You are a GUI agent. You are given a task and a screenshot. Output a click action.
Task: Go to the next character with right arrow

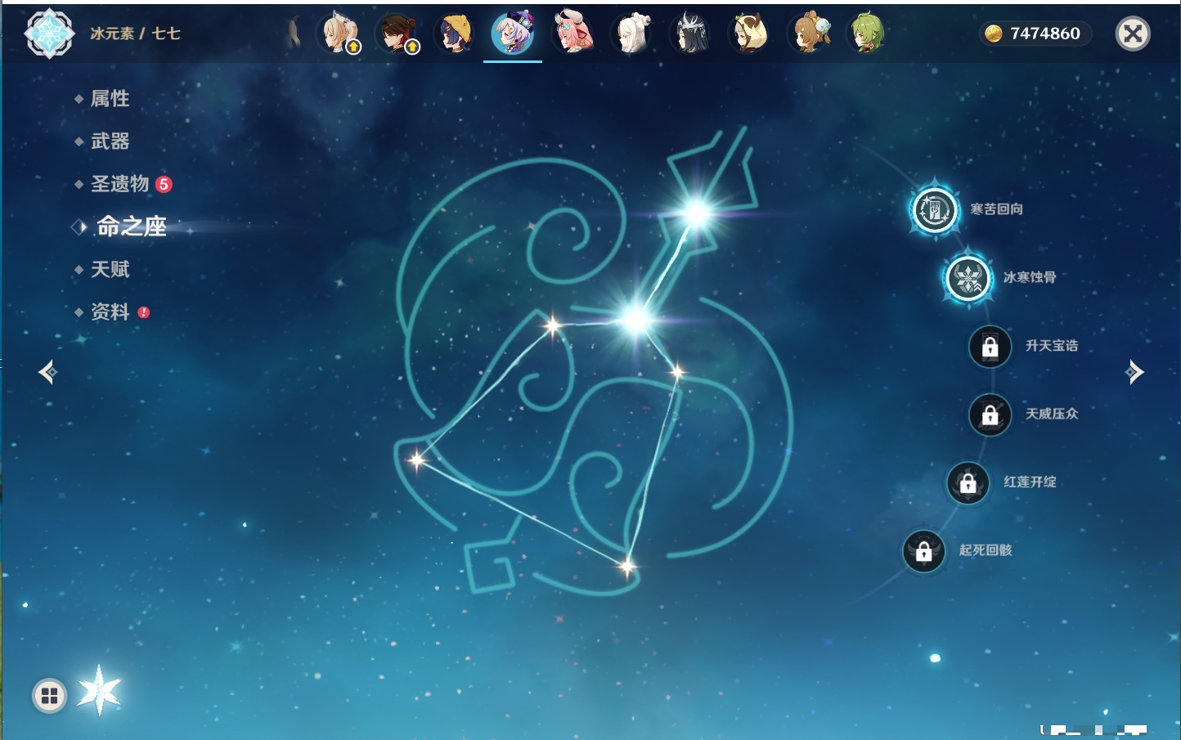click(1134, 372)
